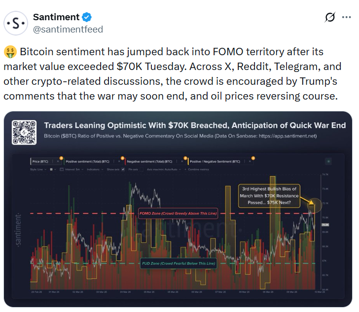Click the money-mouth emoji in tweet
Screen dimensions: 359x312
[10, 52]
